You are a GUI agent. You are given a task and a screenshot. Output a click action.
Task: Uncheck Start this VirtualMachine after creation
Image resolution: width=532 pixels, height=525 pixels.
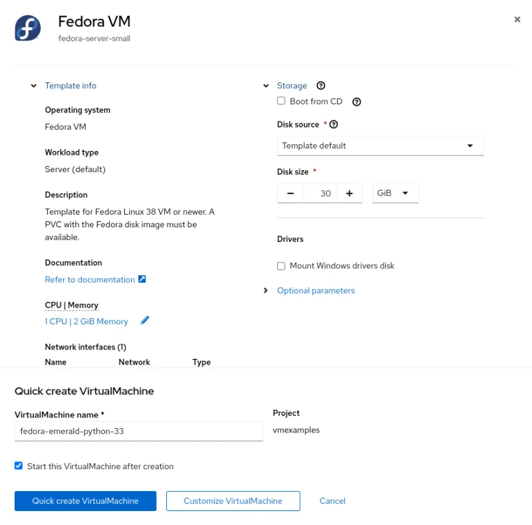click(x=19, y=466)
